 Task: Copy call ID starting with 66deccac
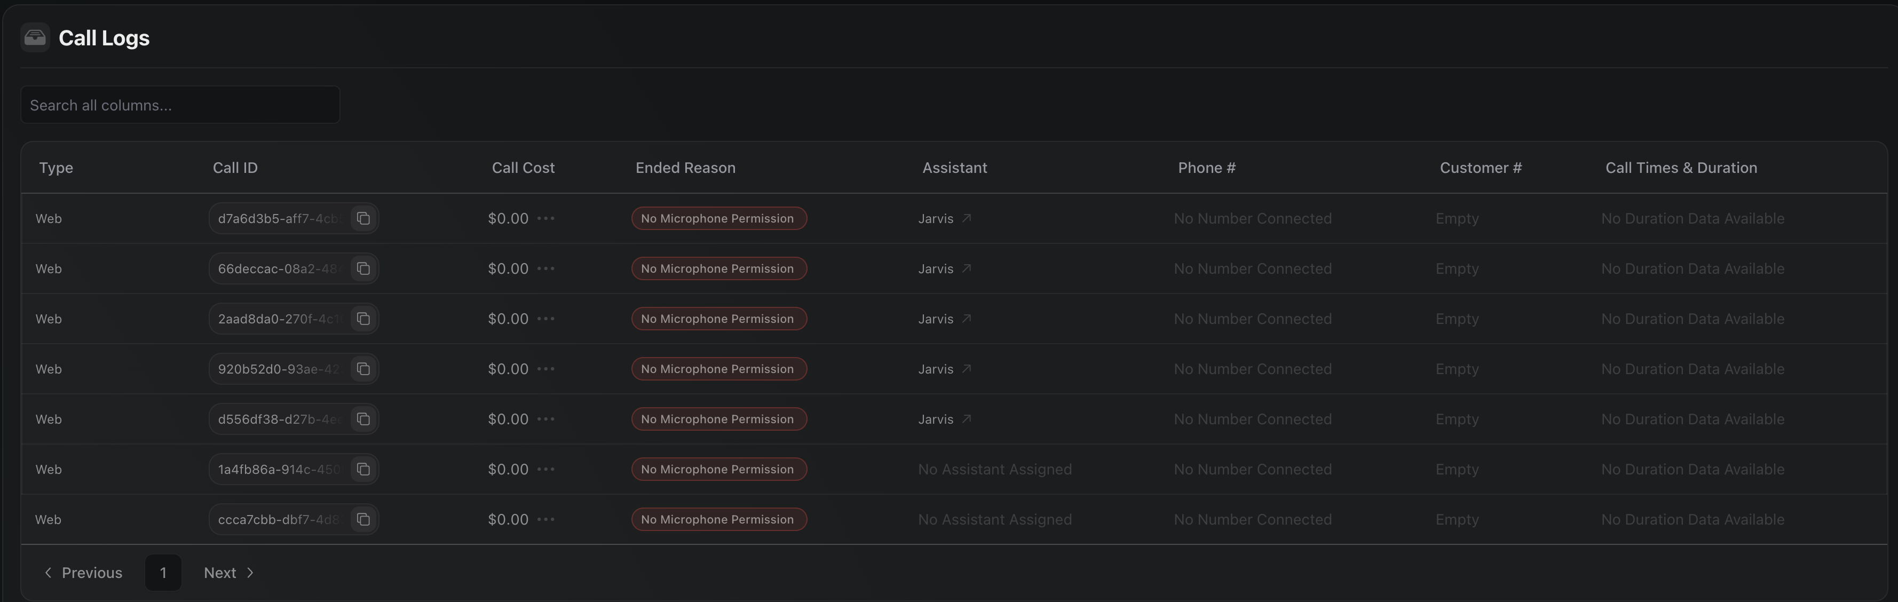(363, 268)
